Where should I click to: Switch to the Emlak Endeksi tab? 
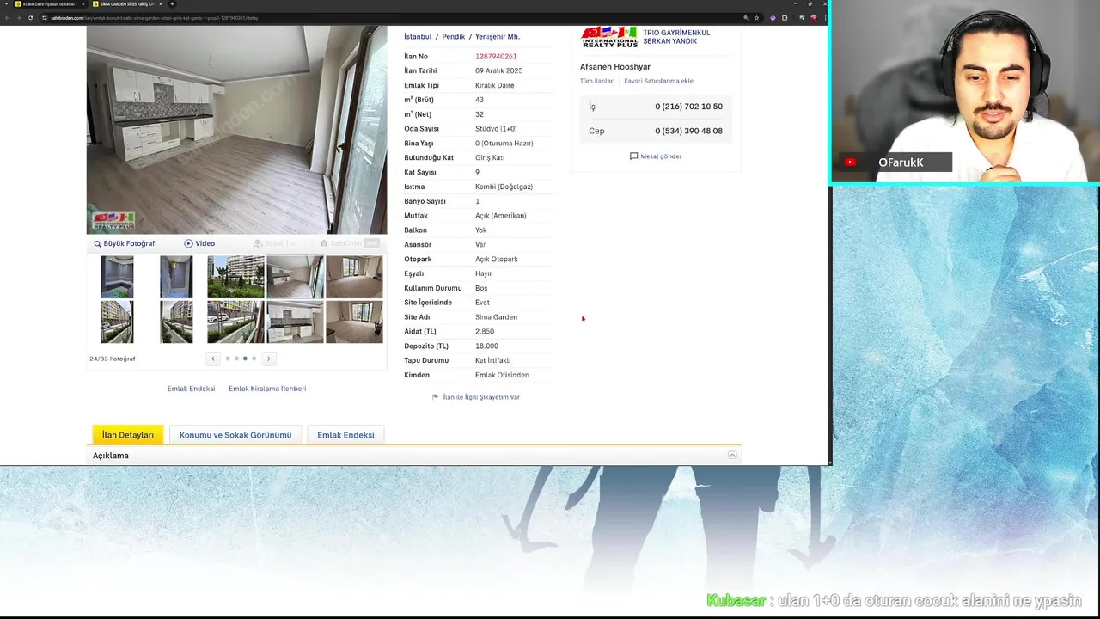pos(345,435)
